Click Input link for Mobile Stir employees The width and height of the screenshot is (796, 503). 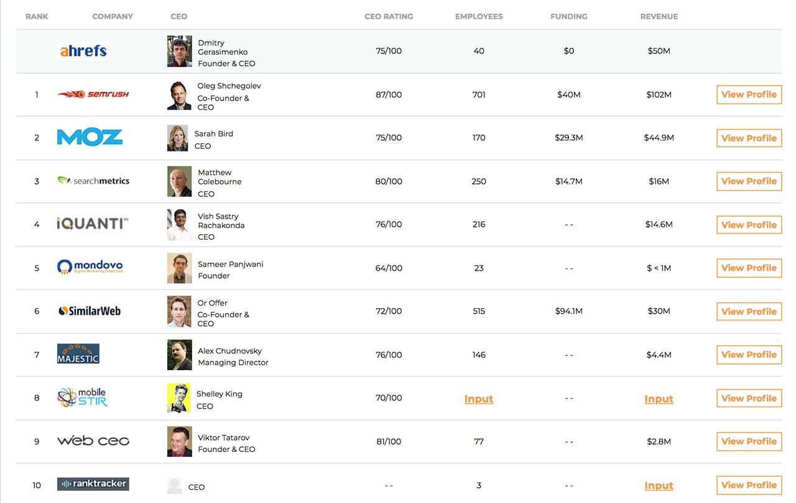tap(479, 399)
